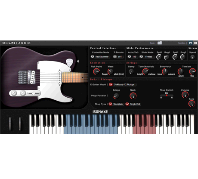Click the neck pickup on the guitar

click(59, 77)
